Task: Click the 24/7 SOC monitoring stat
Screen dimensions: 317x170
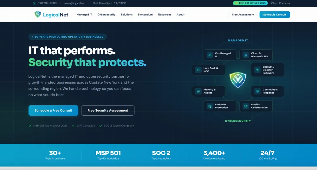Action: click(267, 155)
